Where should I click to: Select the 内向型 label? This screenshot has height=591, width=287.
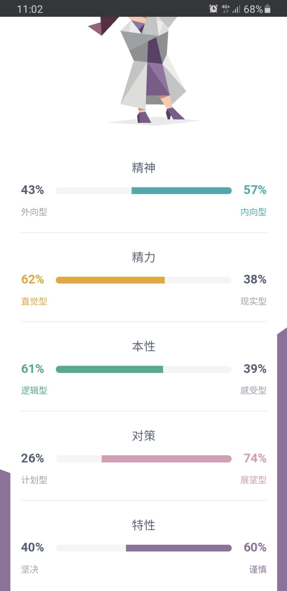[x=253, y=212]
